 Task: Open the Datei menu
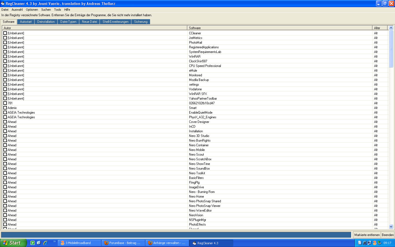[x=5, y=10]
